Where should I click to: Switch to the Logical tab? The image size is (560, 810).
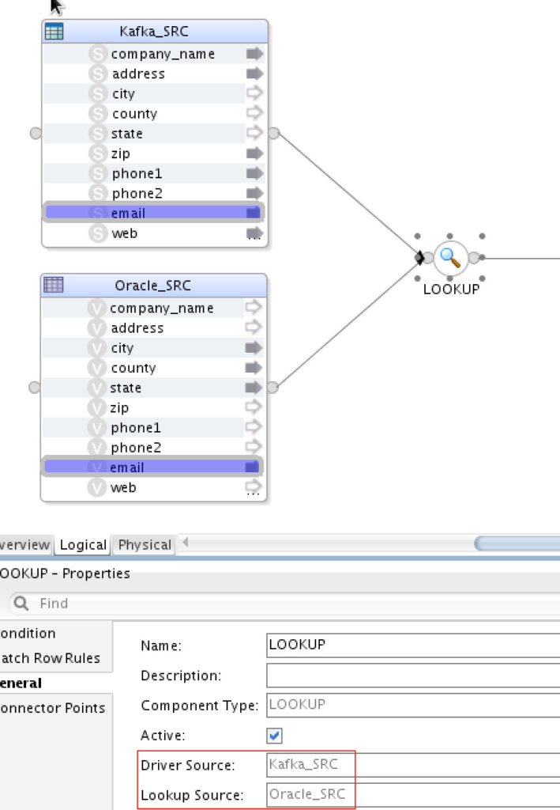tap(82, 545)
